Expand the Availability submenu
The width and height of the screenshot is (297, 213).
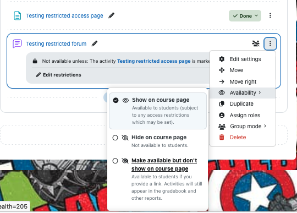(243, 93)
